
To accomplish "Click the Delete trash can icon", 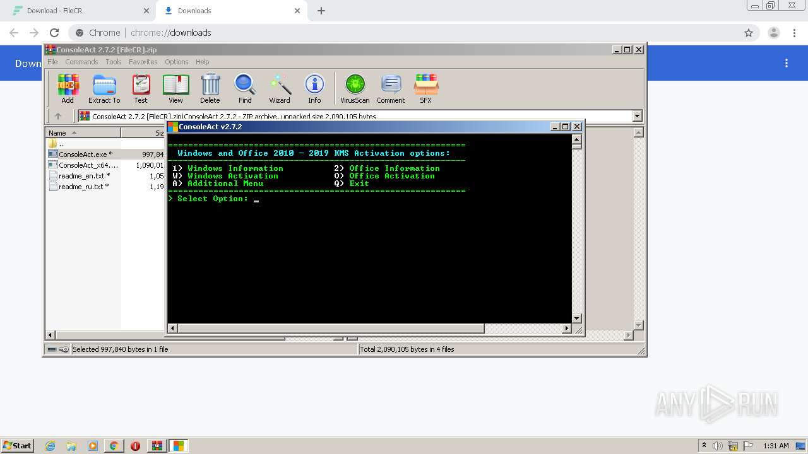I will click(x=210, y=89).
